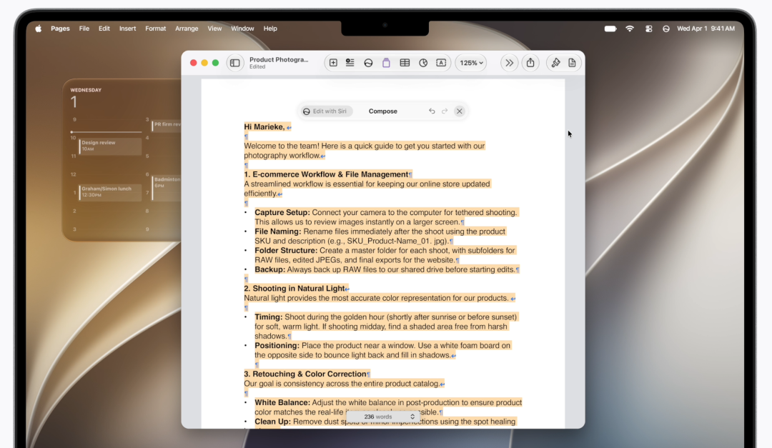Open the Window menu

(x=243, y=29)
